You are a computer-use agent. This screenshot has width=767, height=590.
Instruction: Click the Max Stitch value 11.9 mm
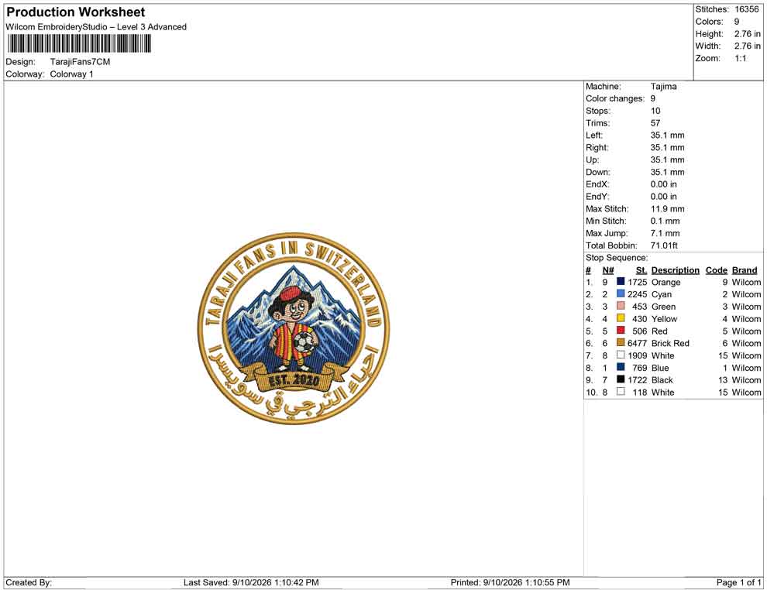(667, 209)
